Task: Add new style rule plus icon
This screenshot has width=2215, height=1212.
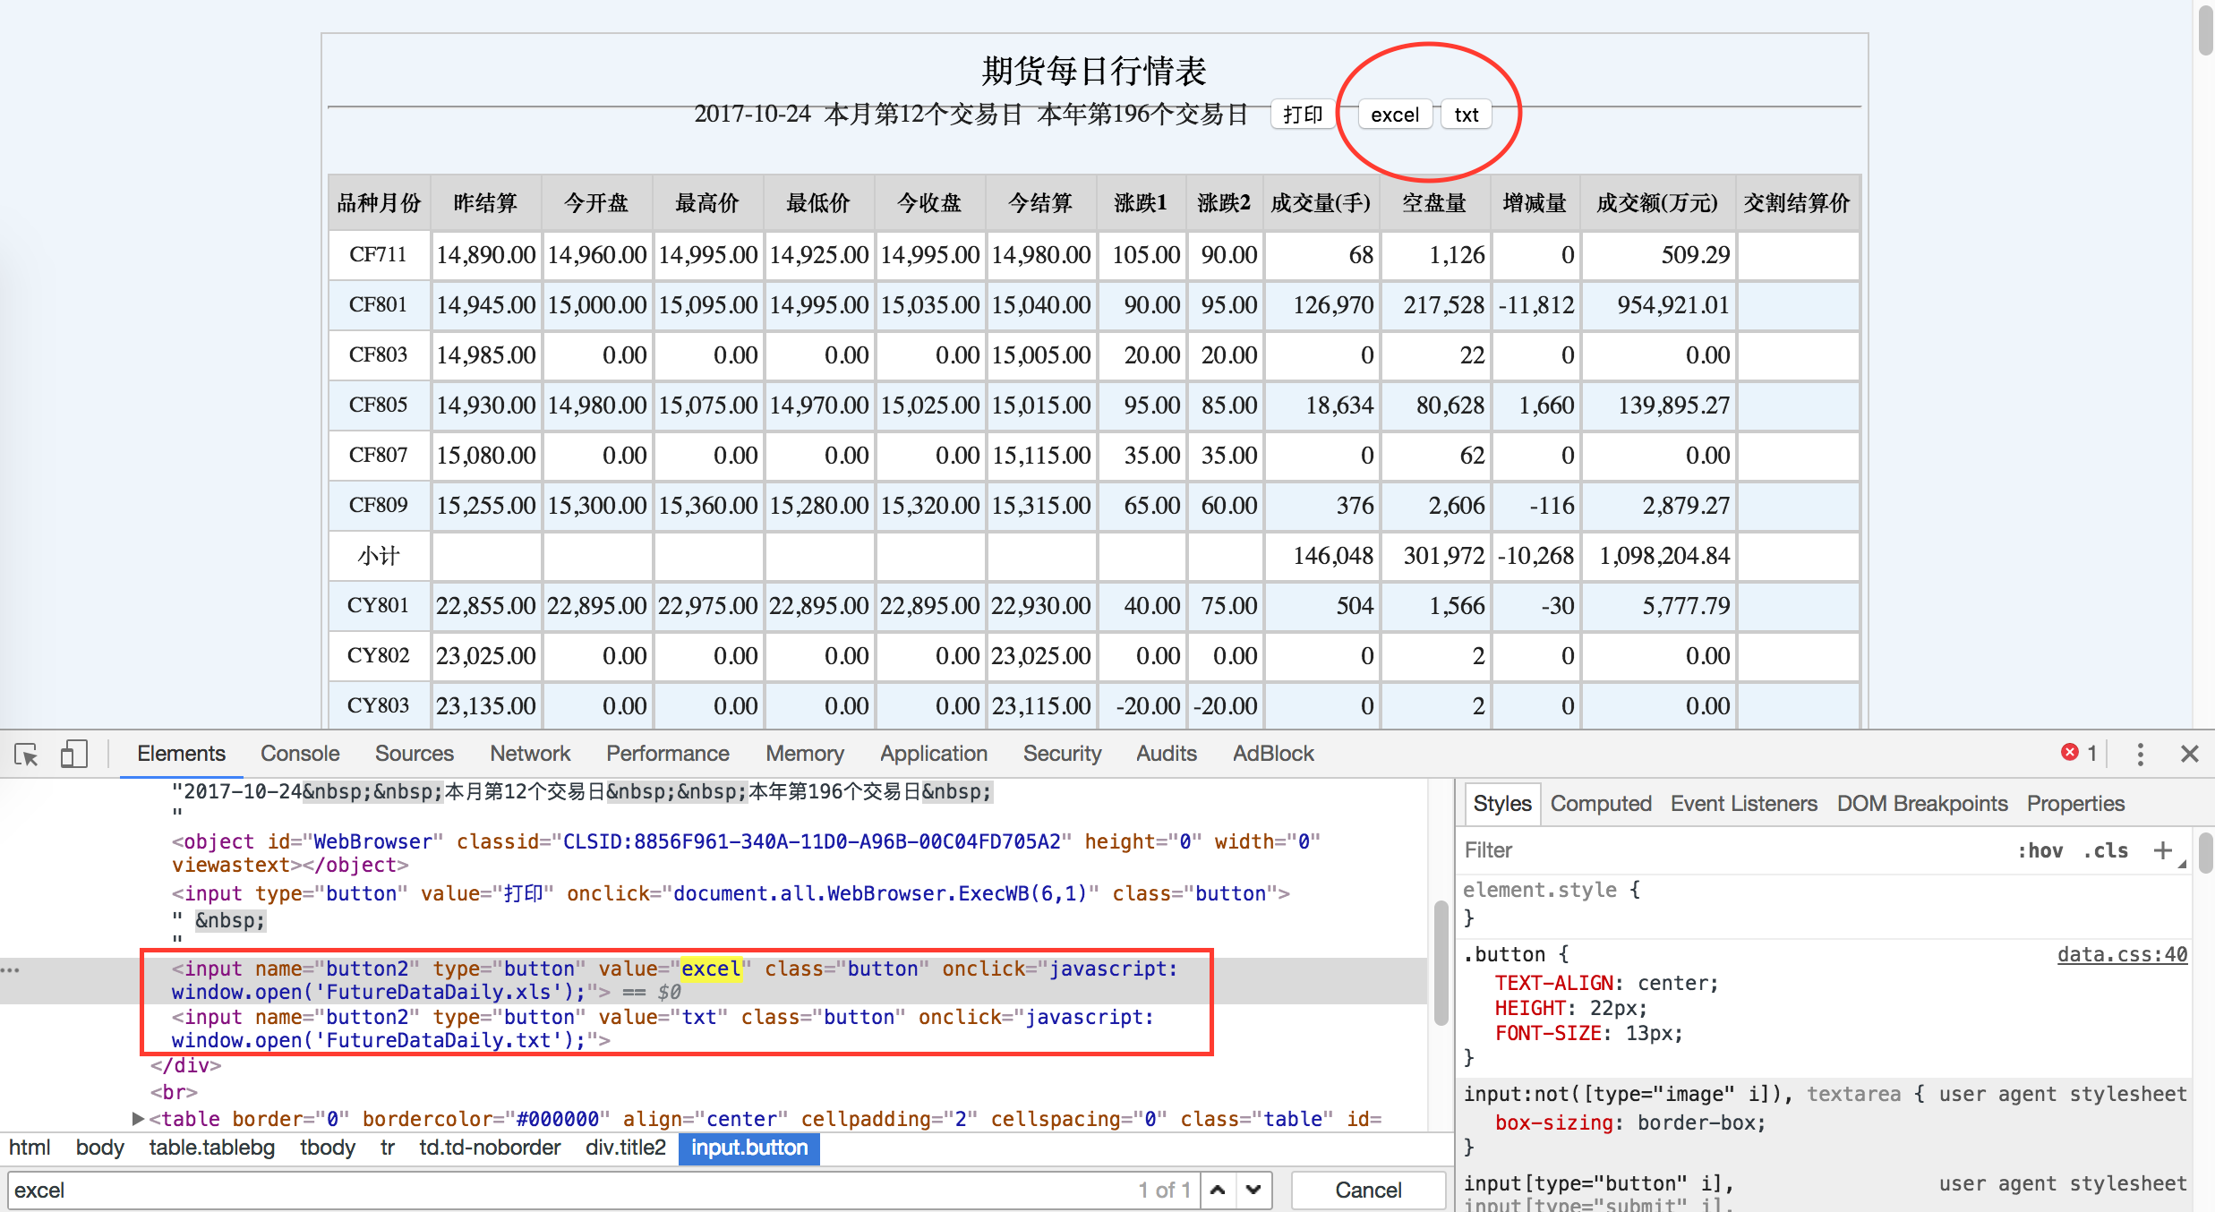Action: tap(2163, 849)
